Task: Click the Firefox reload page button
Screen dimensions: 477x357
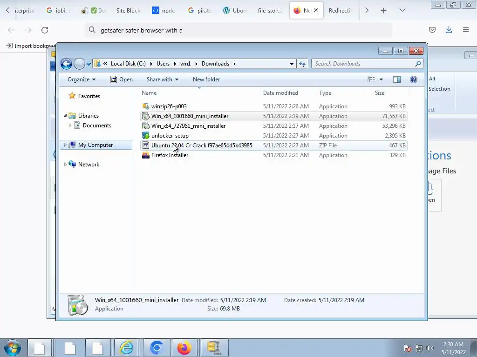Action: point(45,30)
